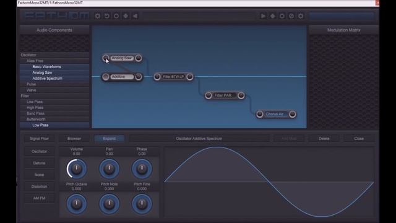Viewport: 396px width, 223px height.
Task: Click the Additive node output port
Action: [x=139, y=77]
